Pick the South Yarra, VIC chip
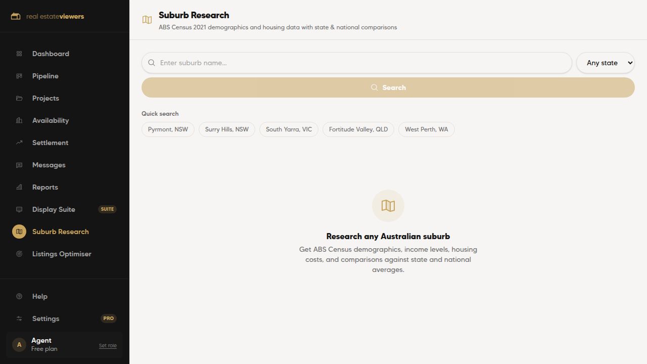 pyautogui.click(x=289, y=129)
